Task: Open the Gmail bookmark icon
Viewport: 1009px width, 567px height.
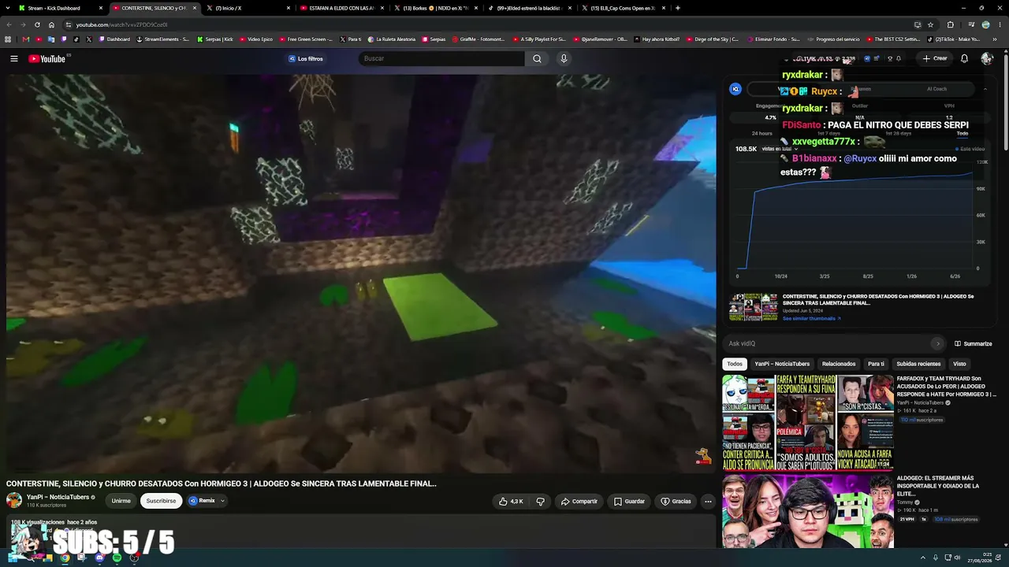Action: click(x=26, y=39)
